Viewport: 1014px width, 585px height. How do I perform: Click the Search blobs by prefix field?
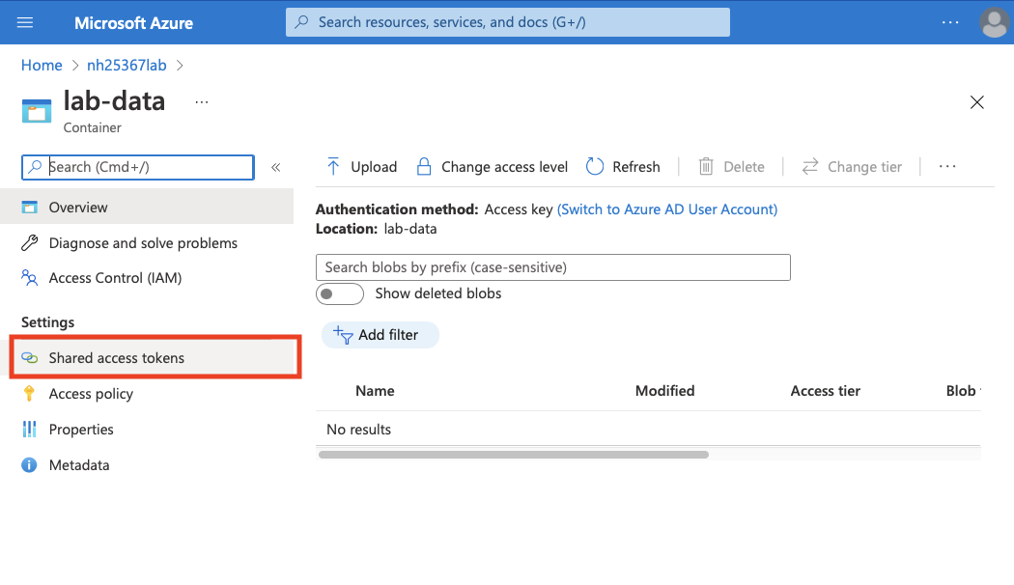point(552,267)
